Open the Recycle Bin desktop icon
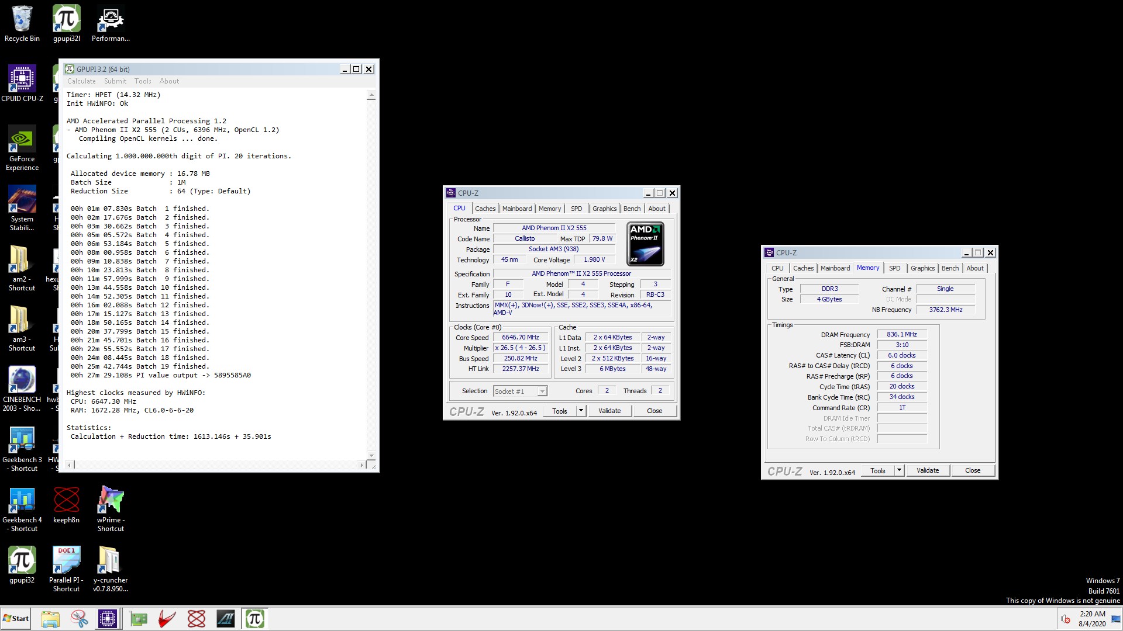This screenshot has height=631, width=1123. pyautogui.click(x=22, y=24)
